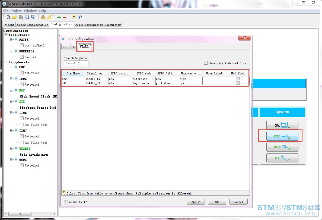Toggle Show only Modified Pins checkbox
The height and width of the screenshot is (220, 322).
pyautogui.click(x=206, y=63)
